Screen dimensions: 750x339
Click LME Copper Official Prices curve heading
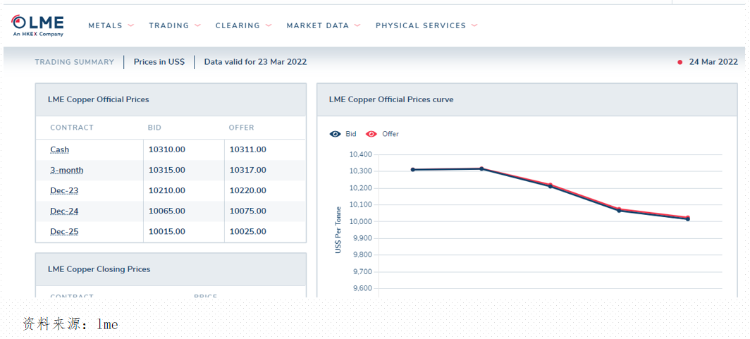pyautogui.click(x=391, y=100)
